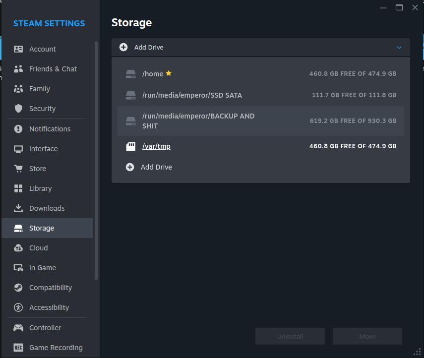
Task: Click the Cloud sync icon
Action: coord(18,248)
